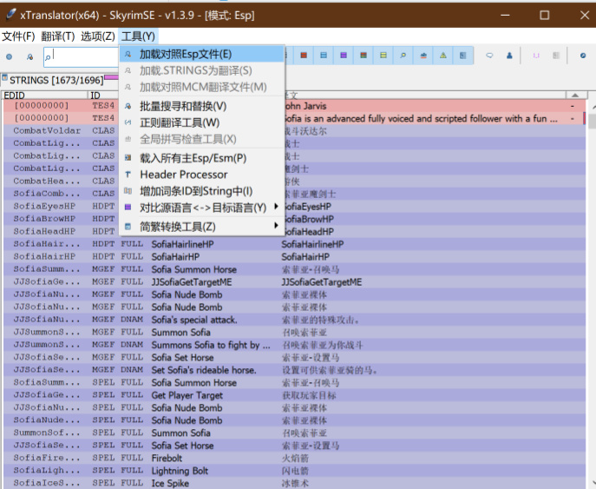Image resolution: width=596 pixels, height=489 pixels.
Task: Click the 'ab' spell check toolbar icon
Action: pyautogui.click(x=423, y=56)
